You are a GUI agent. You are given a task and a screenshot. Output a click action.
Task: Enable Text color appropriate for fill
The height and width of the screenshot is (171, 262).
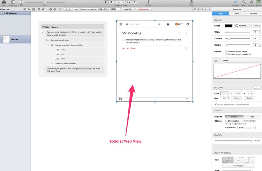[x=226, y=54]
